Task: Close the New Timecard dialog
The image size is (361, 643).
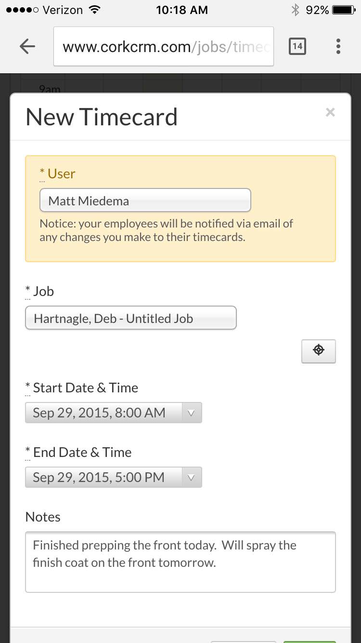Action: [330, 112]
